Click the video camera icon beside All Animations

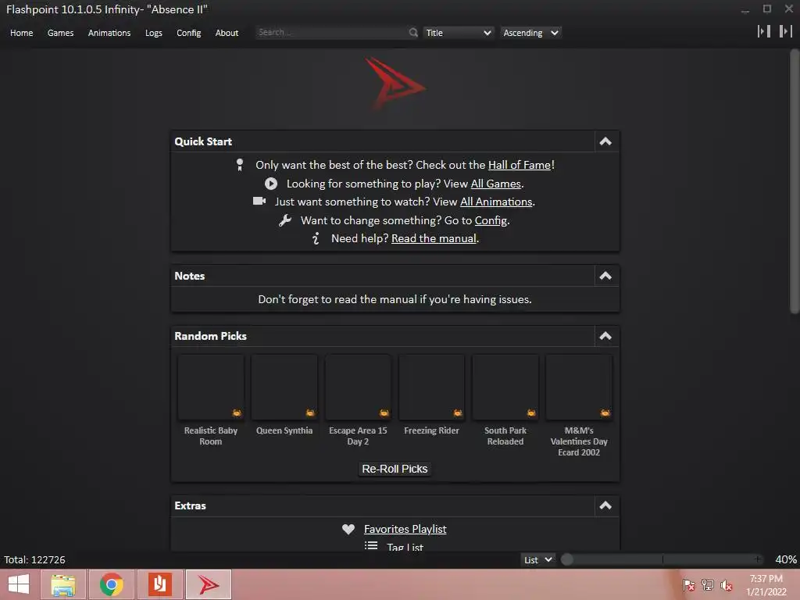259,201
